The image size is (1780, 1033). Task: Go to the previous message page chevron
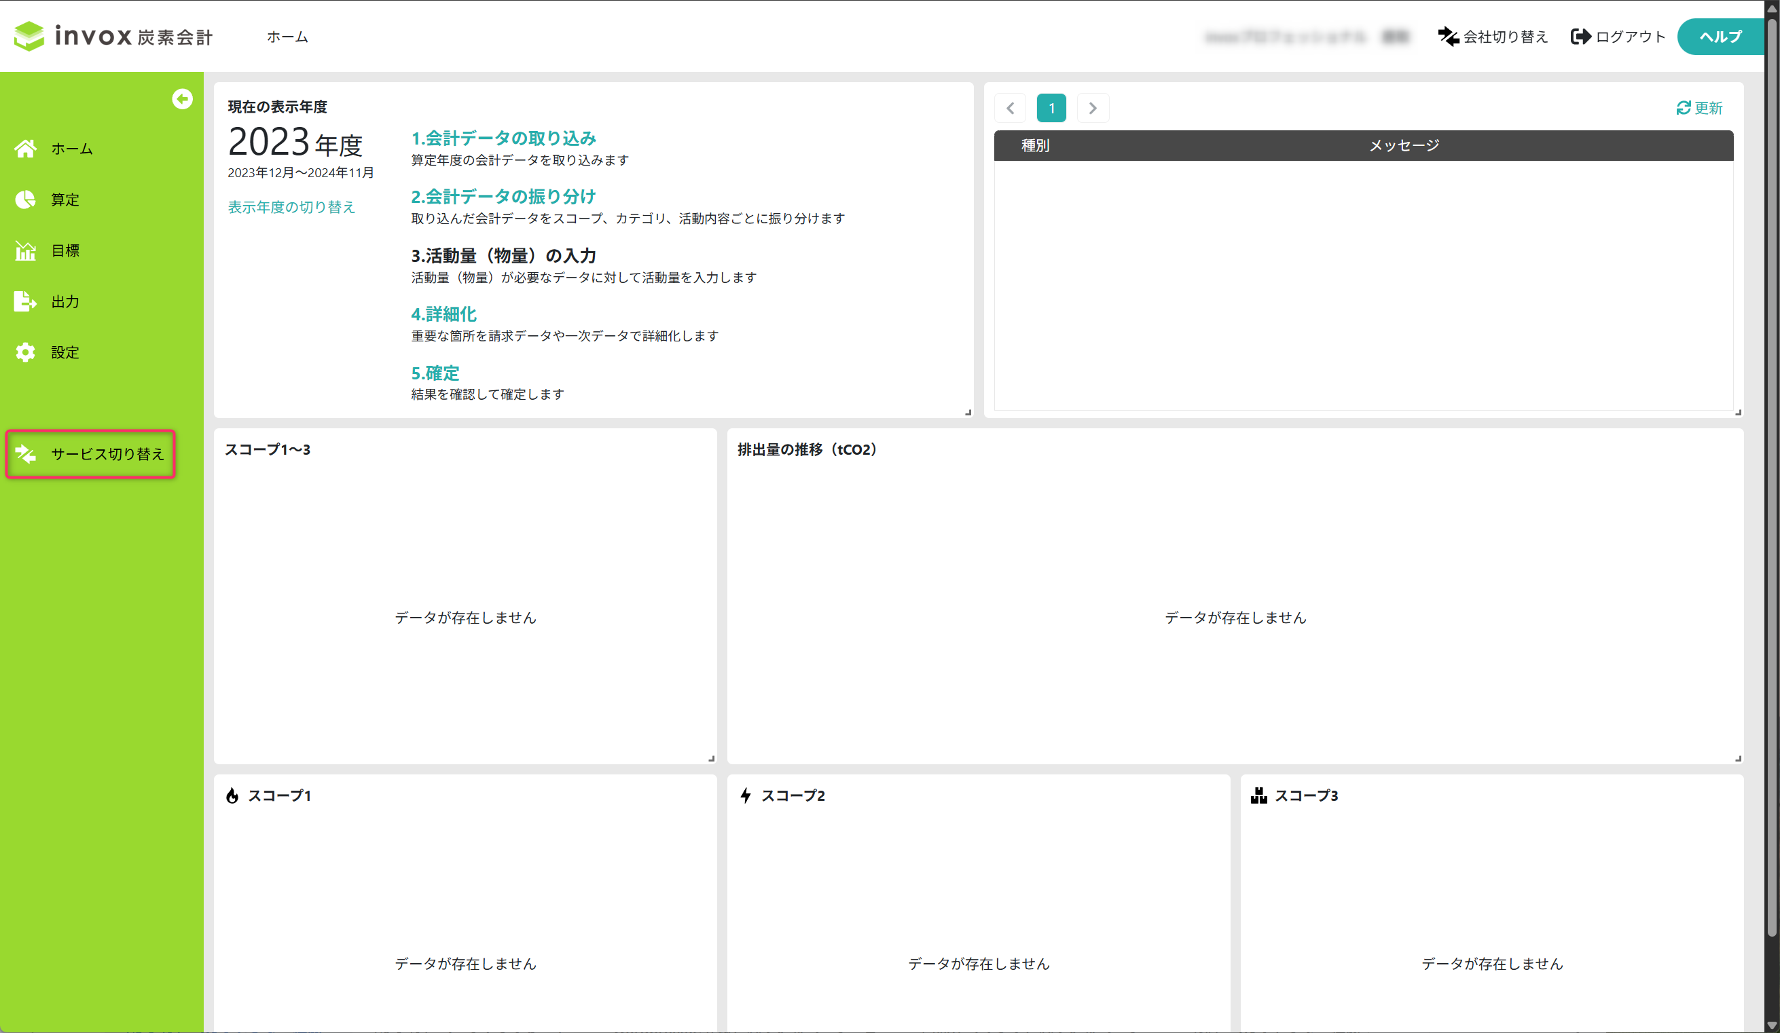pos(1010,108)
